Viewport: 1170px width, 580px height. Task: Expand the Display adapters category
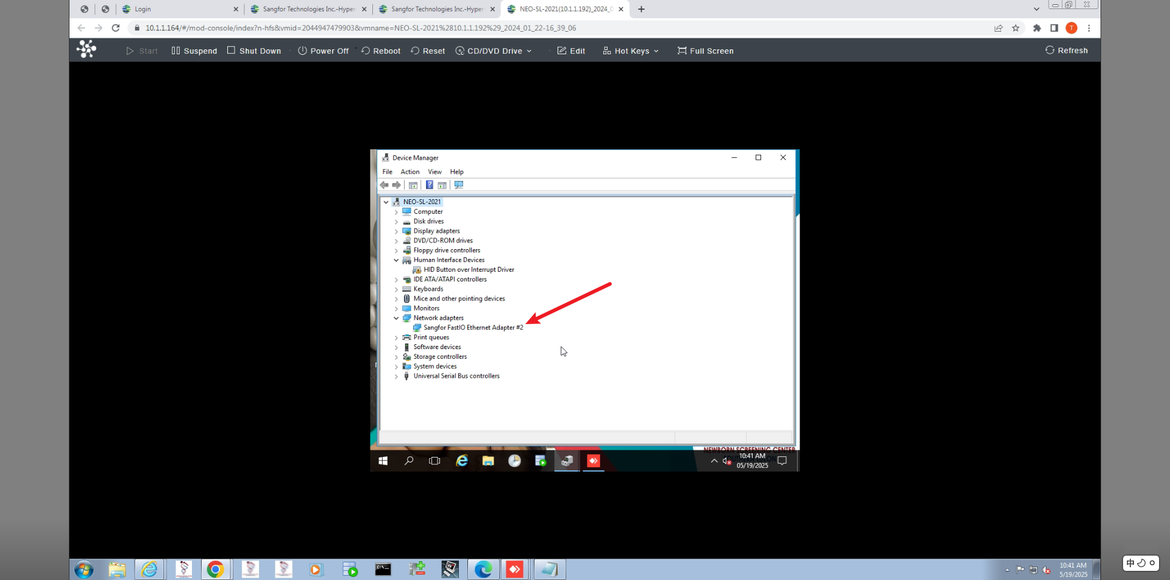point(396,232)
